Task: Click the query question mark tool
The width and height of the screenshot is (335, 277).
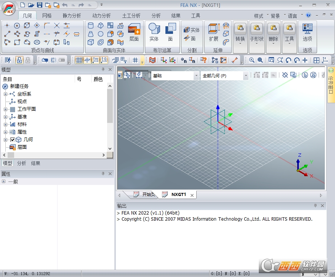Action: coord(203,60)
